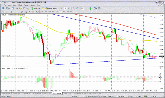Switch to CADJPY,H4 chart tab
Viewport: 165px width, 98px height.
(97, 93)
